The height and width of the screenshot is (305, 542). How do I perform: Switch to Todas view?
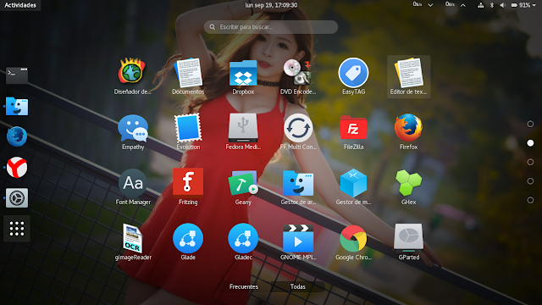click(x=297, y=286)
